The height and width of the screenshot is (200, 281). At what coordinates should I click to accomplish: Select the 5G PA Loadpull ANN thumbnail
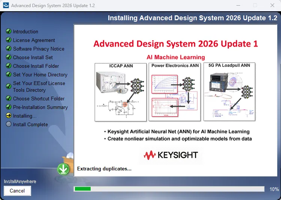click(x=229, y=92)
